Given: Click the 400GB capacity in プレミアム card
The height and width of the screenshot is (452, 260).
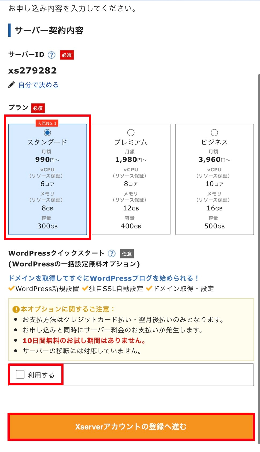Looking at the screenshot, I should (131, 226).
